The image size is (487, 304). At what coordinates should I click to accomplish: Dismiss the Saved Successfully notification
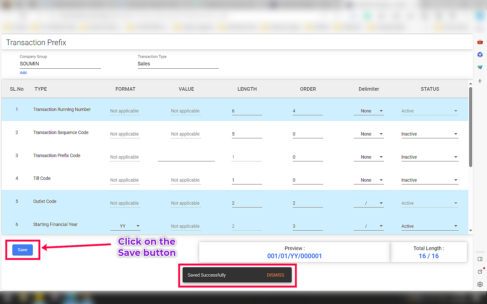point(275,275)
